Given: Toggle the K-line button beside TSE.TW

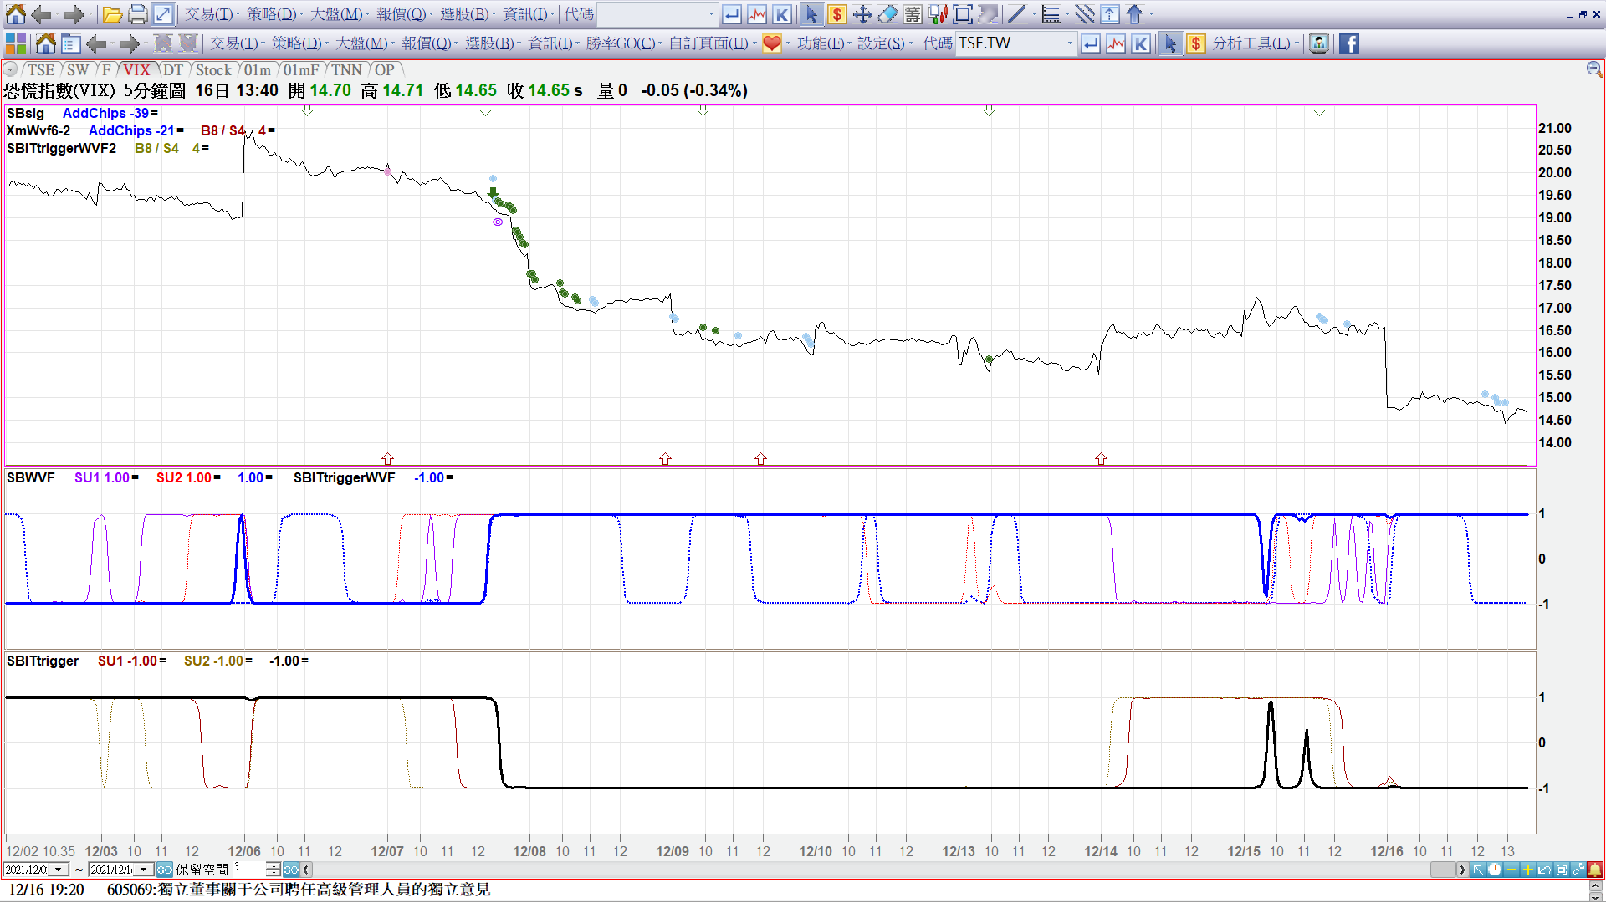Looking at the screenshot, I should click(1141, 43).
